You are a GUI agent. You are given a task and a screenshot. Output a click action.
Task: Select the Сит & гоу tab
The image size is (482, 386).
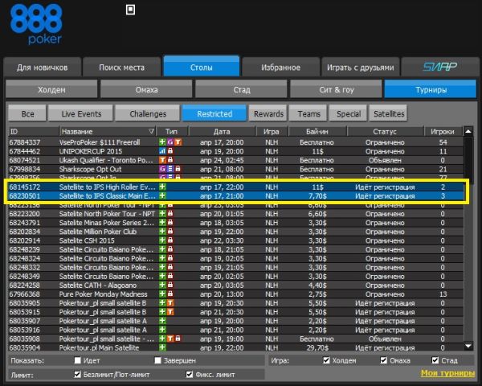tap(337, 89)
